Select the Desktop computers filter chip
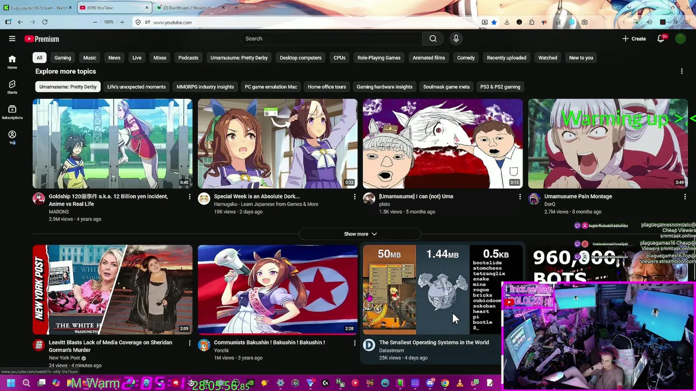The height and width of the screenshot is (391, 696). tap(301, 58)
